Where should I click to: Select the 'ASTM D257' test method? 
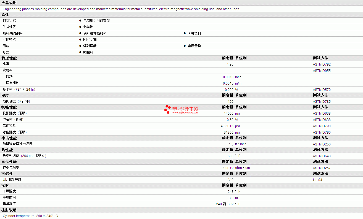[322, 168]
